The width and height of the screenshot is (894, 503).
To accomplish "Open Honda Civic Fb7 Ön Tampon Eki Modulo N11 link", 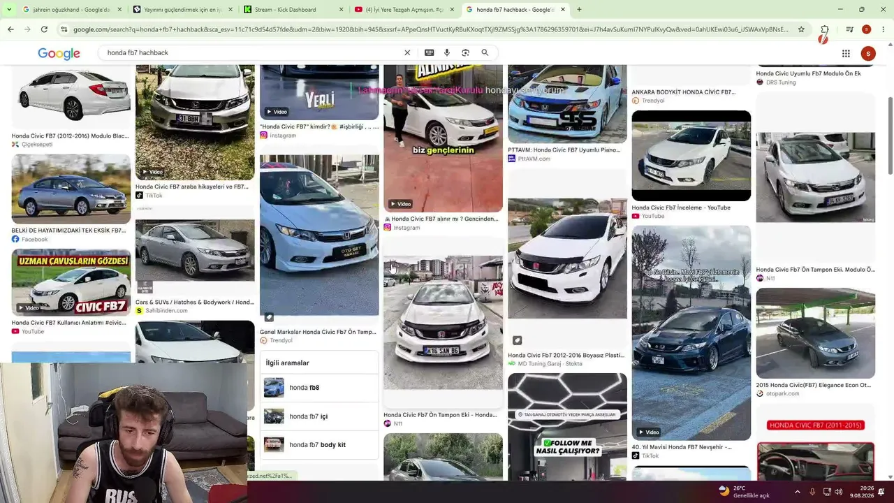I will coord(815,270).
